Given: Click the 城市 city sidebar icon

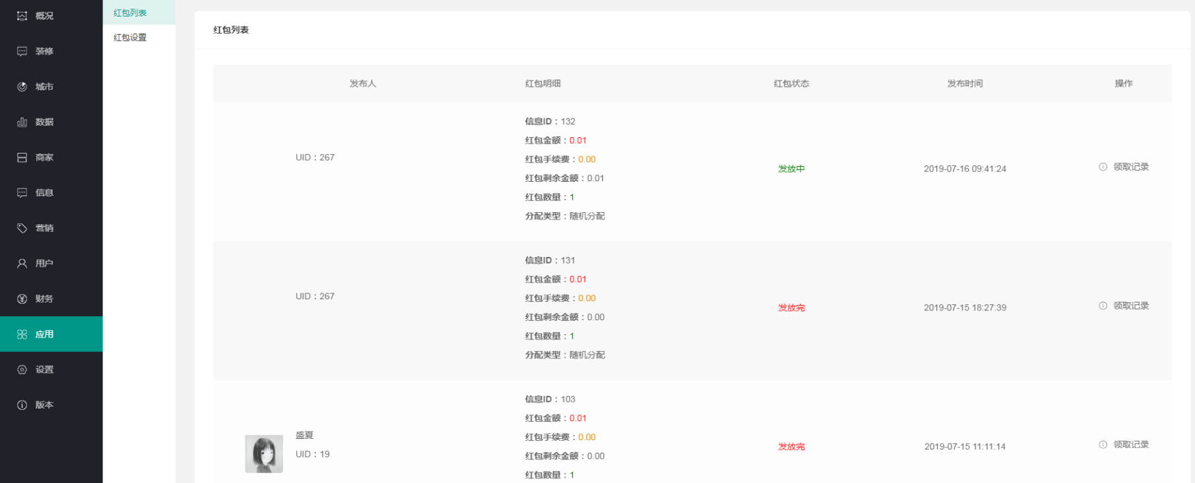Looking at the screenshot, I should pyautogui.click(x=22, y=86).
